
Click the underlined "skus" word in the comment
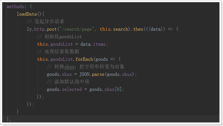coord(69,67)
